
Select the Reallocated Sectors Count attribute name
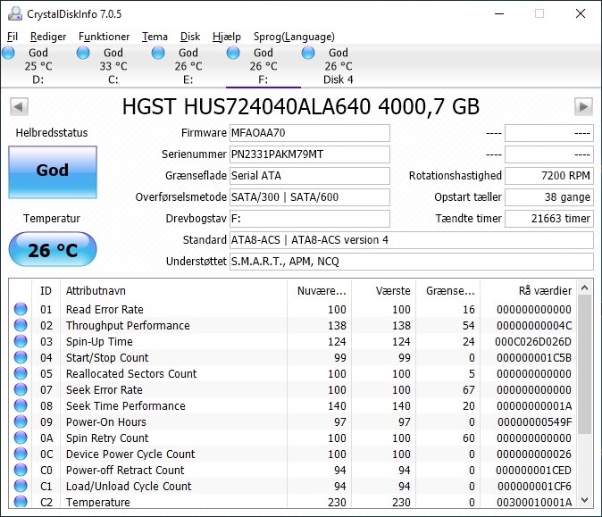click(131, 374)
